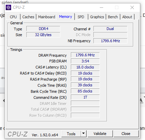The image size is (145, 140).
Task: Click the Tools button
Action: [71, 134]
